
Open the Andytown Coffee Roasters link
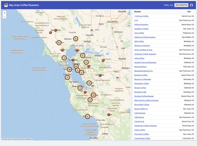point(145,54)
